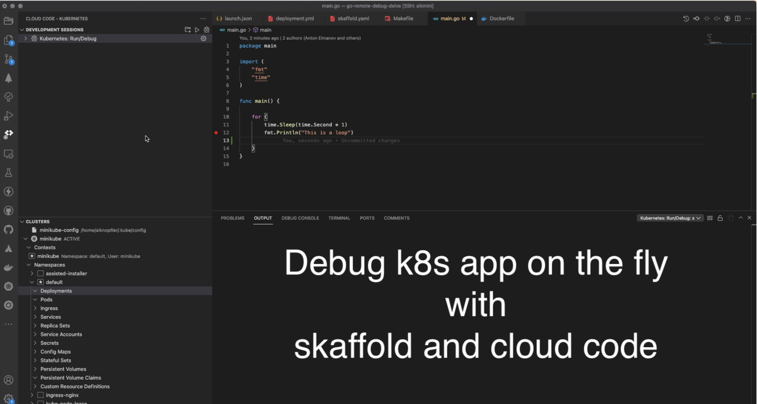
Task: Start a debug session with the bug icon in Development Sessions
Action: [207, 30]
